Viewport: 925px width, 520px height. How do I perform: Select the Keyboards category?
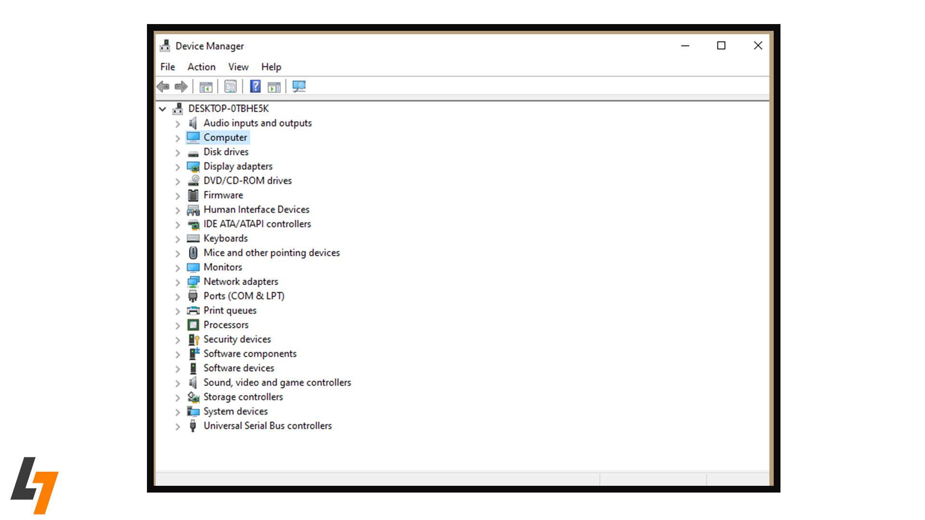(x=225, y=238)
